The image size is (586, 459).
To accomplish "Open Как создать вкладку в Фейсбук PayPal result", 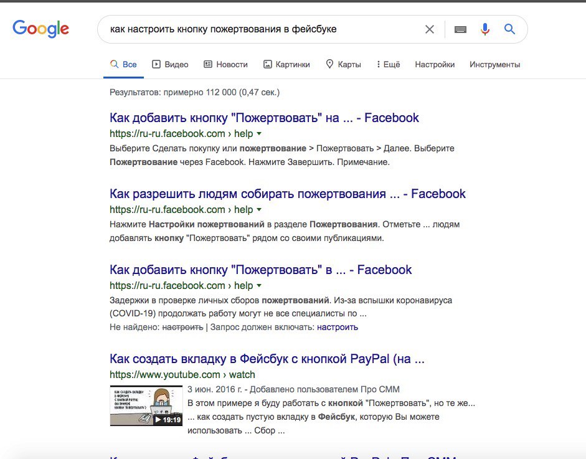I will pyautogui.click(x=267, y=359).
